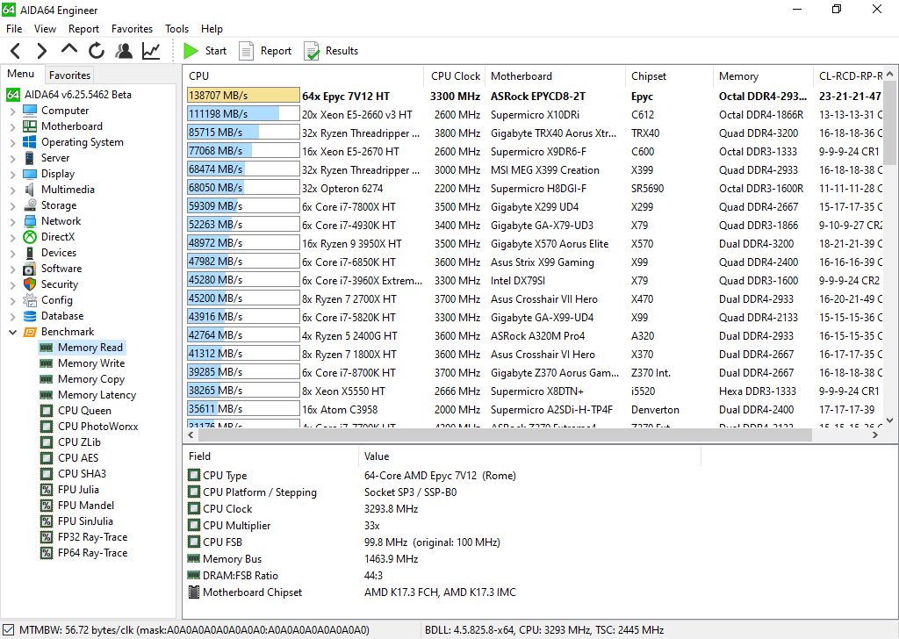Select the Memory Write benchmark icon
This screenshot has height=639, width=899.
coord(46,363)
